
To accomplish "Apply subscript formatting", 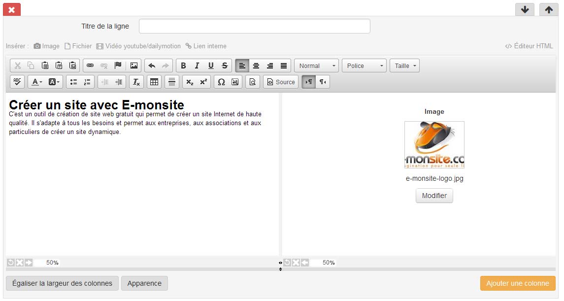I will (190, 82).
